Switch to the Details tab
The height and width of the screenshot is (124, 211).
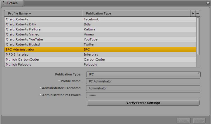11,3
